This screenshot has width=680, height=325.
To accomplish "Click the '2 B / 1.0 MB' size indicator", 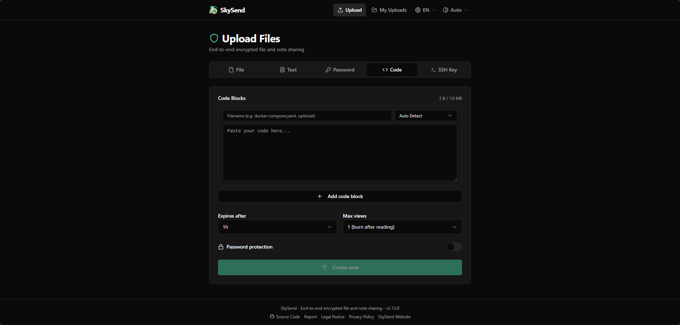I will [x=450, y=98].
